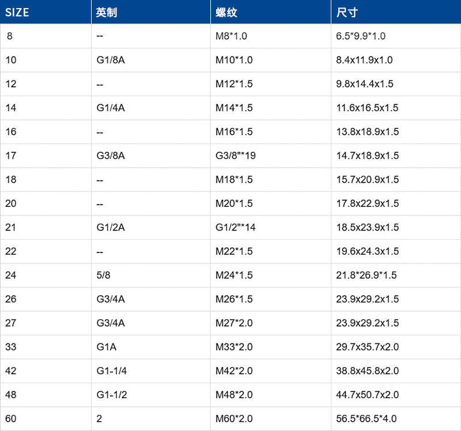Image resolution: width=461 pixels, height=431 pixels.
Task: Click the 螺纹 column header
Action: click(226, 12)
